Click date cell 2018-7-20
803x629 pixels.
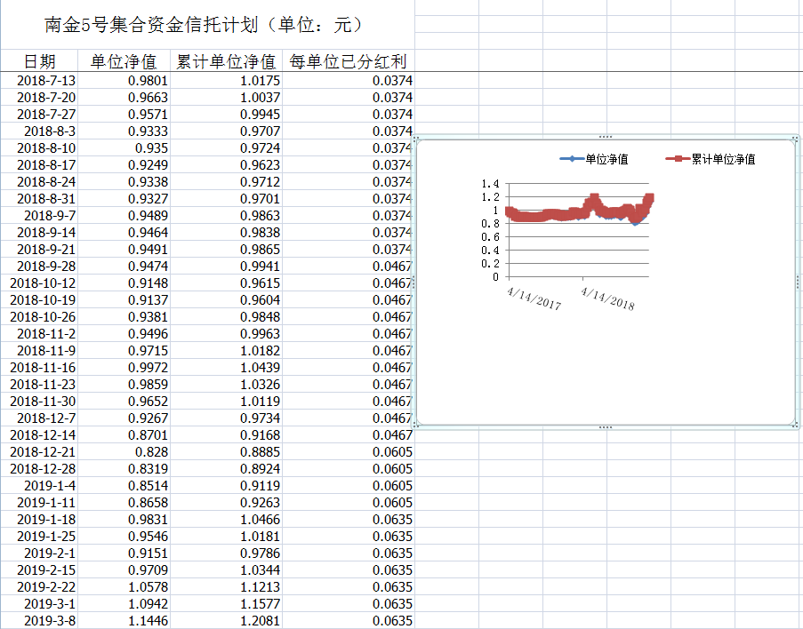coord(39,97)
